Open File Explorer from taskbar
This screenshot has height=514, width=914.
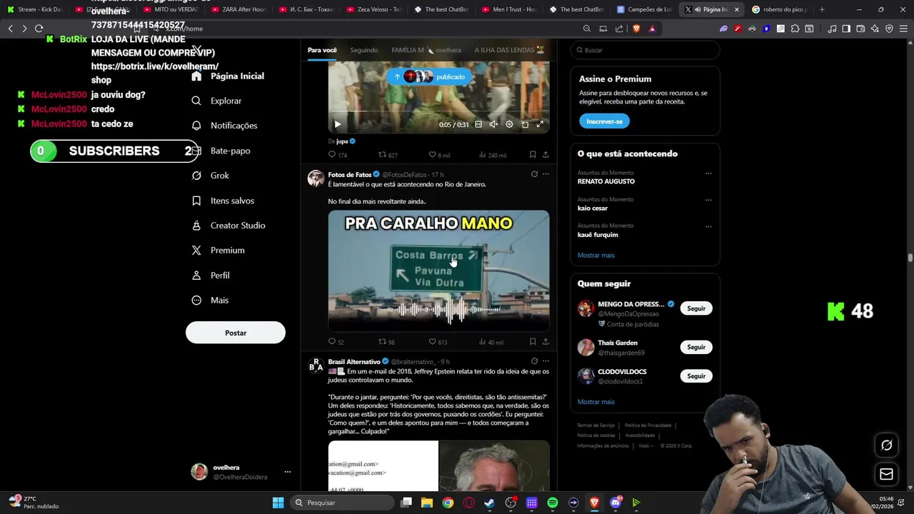coord(426,503)
